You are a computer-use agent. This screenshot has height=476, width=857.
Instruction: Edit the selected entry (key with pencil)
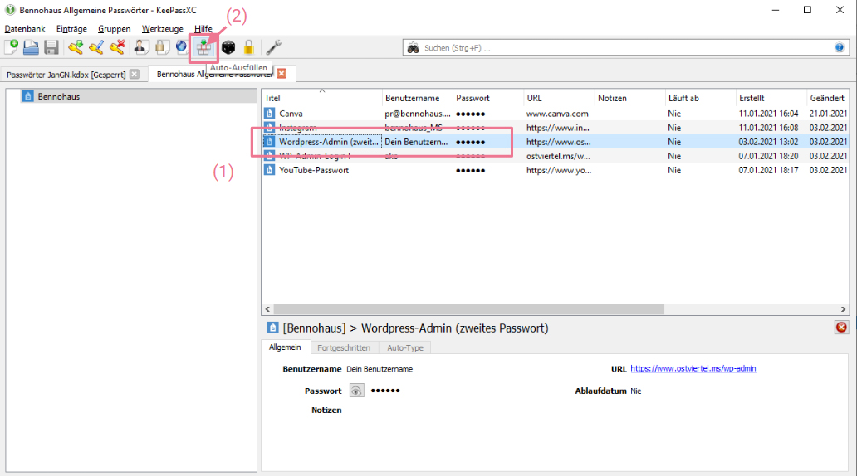[96, 47]
